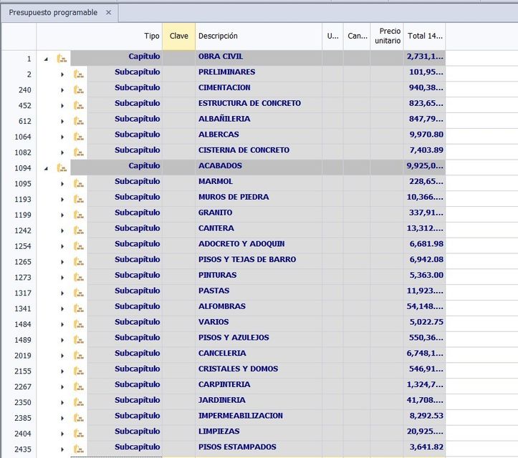Image resolution: width=518 pixels, height=458 pixels.
Task: Click the folder icon beside PRELIMINARES subchapter
Action: tap(78, 74)
